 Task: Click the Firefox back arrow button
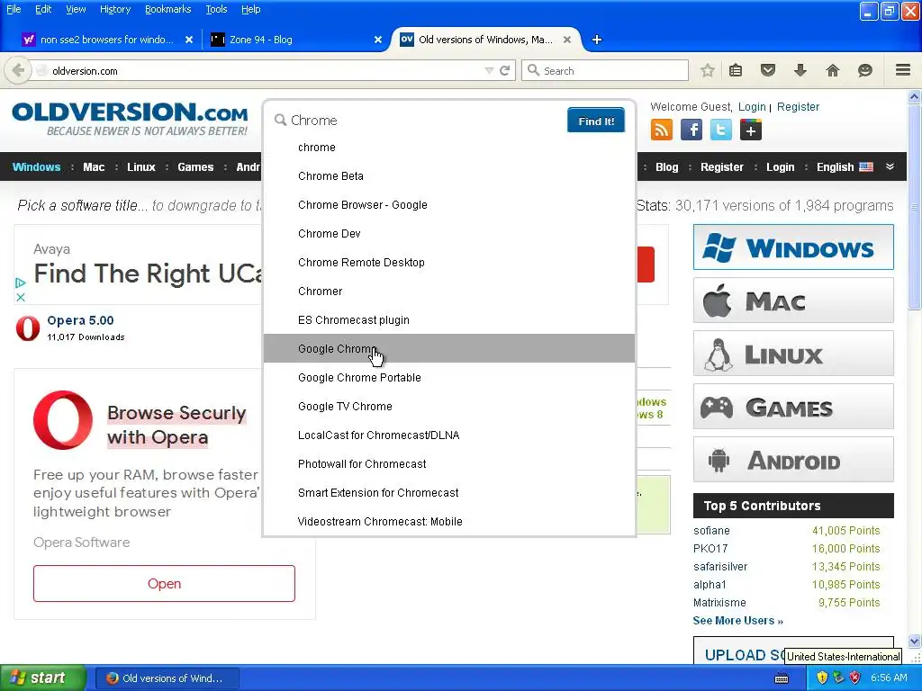click(x=18, y=70)
